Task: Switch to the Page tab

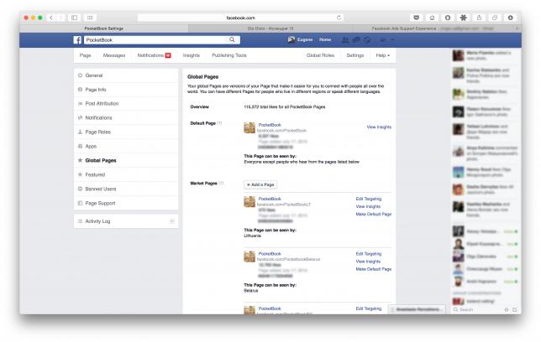Action: pos(85,55)
